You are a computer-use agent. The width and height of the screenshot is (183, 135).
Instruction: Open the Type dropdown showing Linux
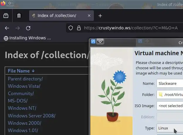pyautogui.click(x=170, y=128)
